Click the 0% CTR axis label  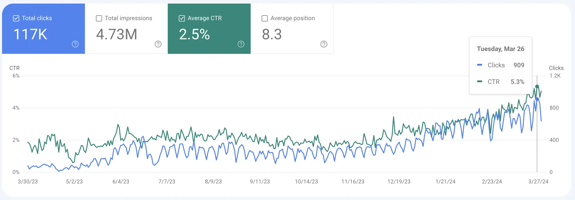click(16, 172)
